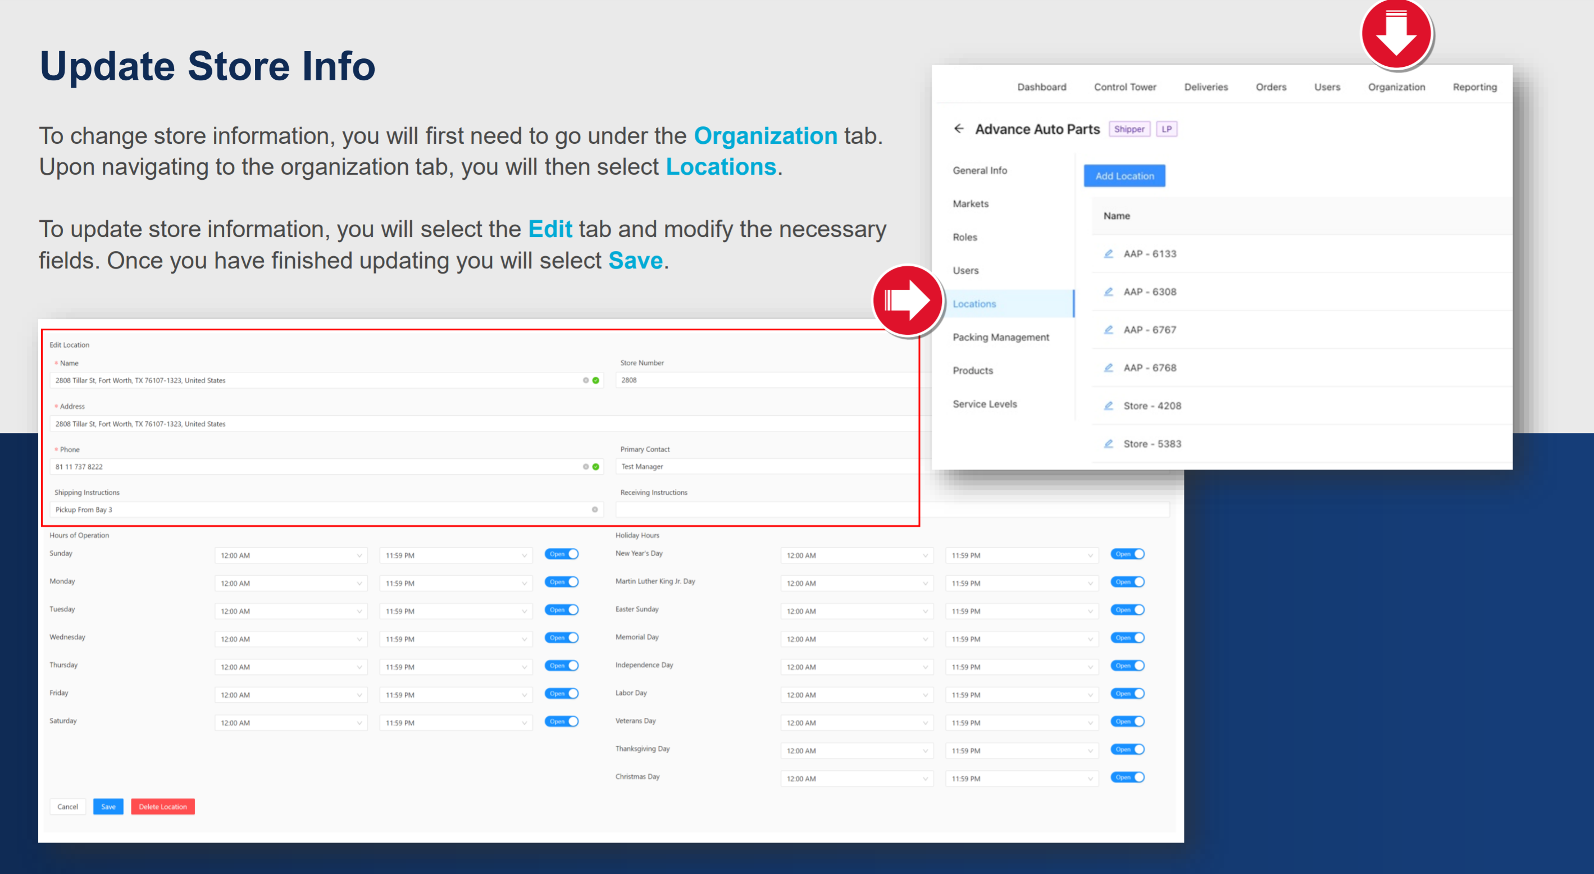The width and height of the screenshot is (1594, 874).
Task: Open Saturday end time dropdown
Action: (456, 722)
